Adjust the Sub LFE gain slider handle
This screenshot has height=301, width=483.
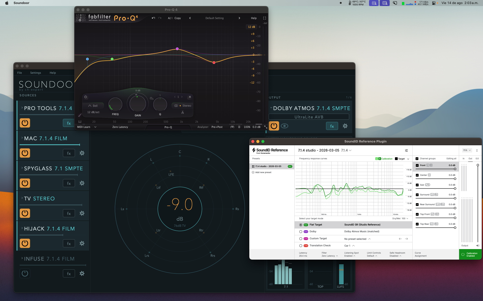pyautogui.click(x=455, y=189)
